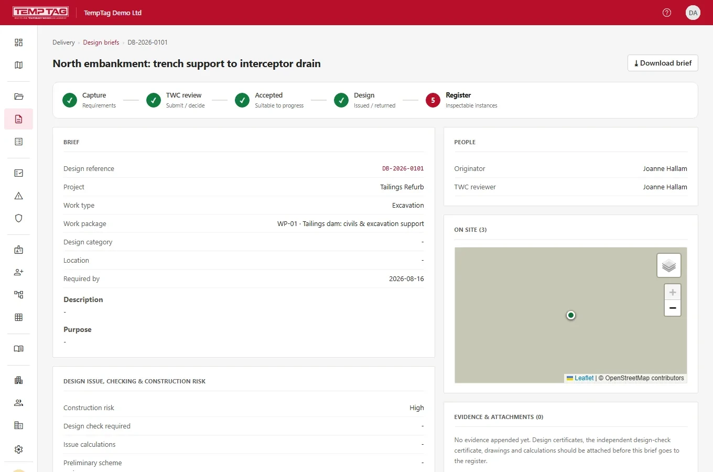This screenshot has width=713, height=472.
Task: Click the DB-2026-0101 breadcrumb text
Action: point(148,42)
